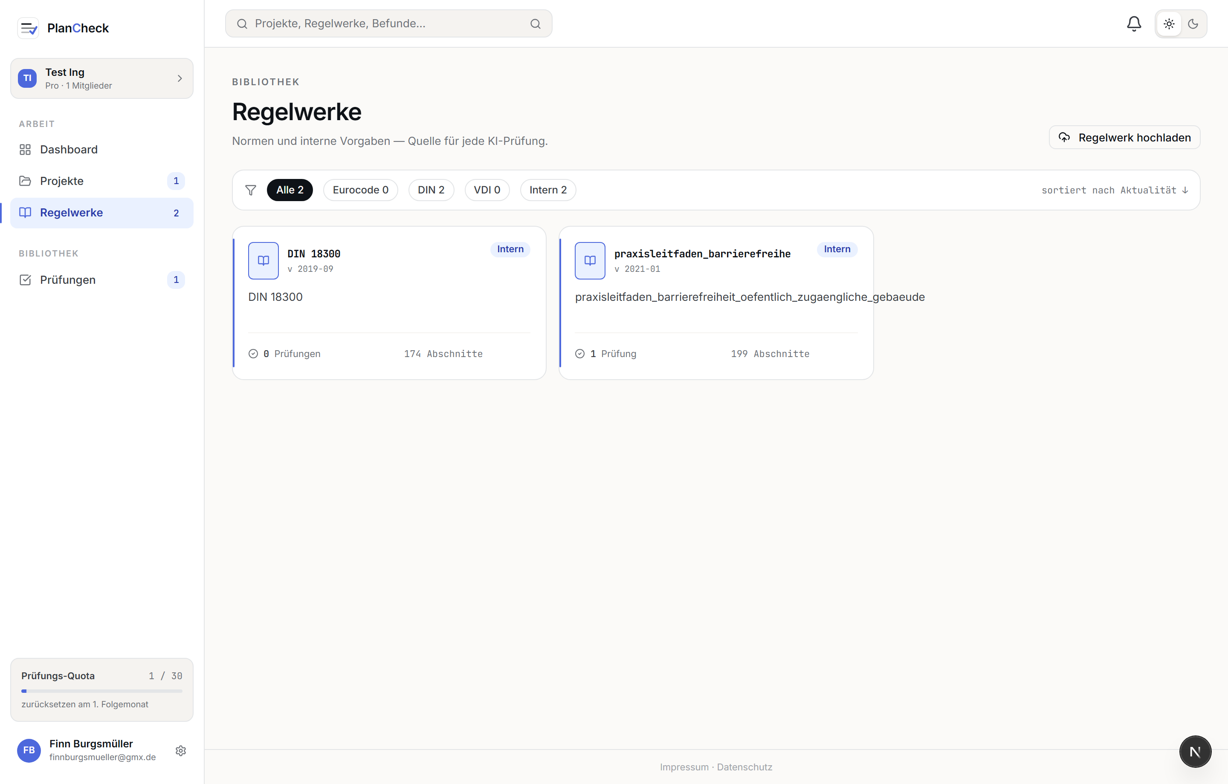Image resolution: width=1228 pixels, height=784 pixels.
Task: Focus the Projekte, Regelwerke, Befunde search field
Action: (388, 23)
